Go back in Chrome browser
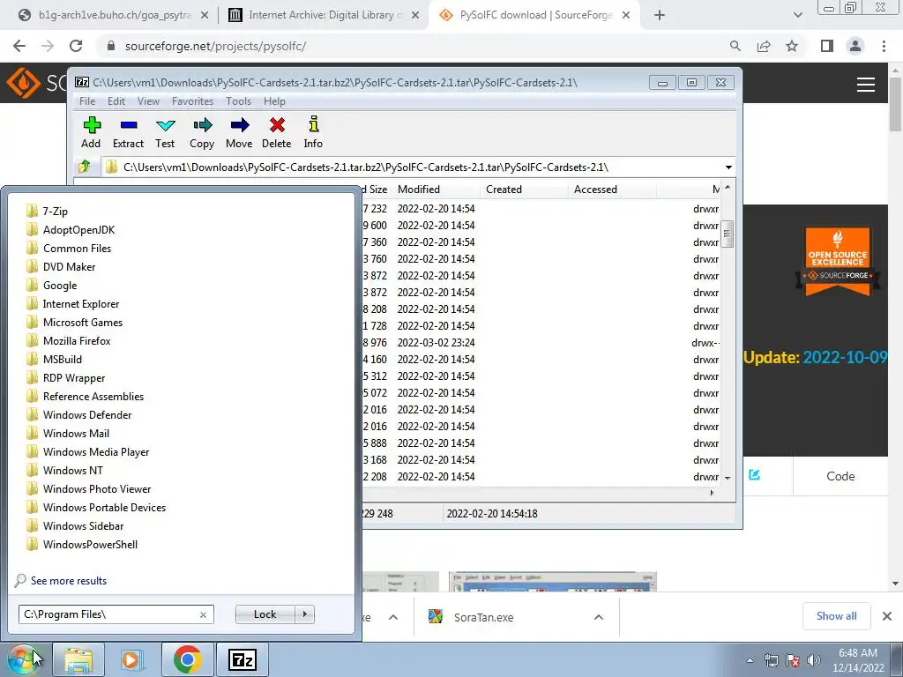 tap(19, 46)
